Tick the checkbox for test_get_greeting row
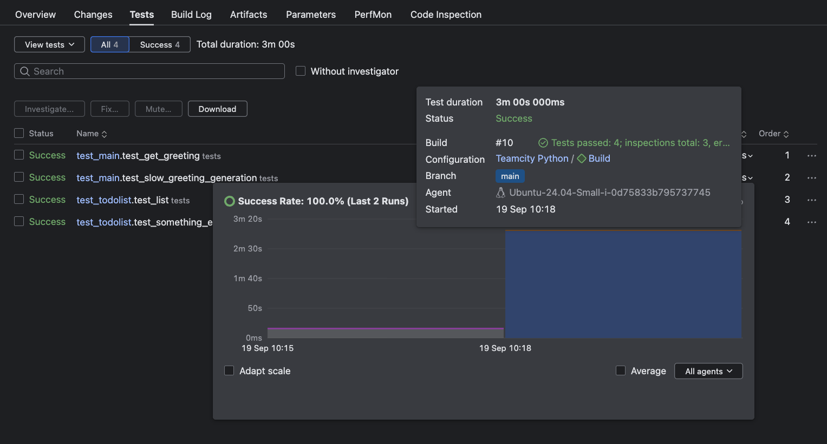 [19, 155]
